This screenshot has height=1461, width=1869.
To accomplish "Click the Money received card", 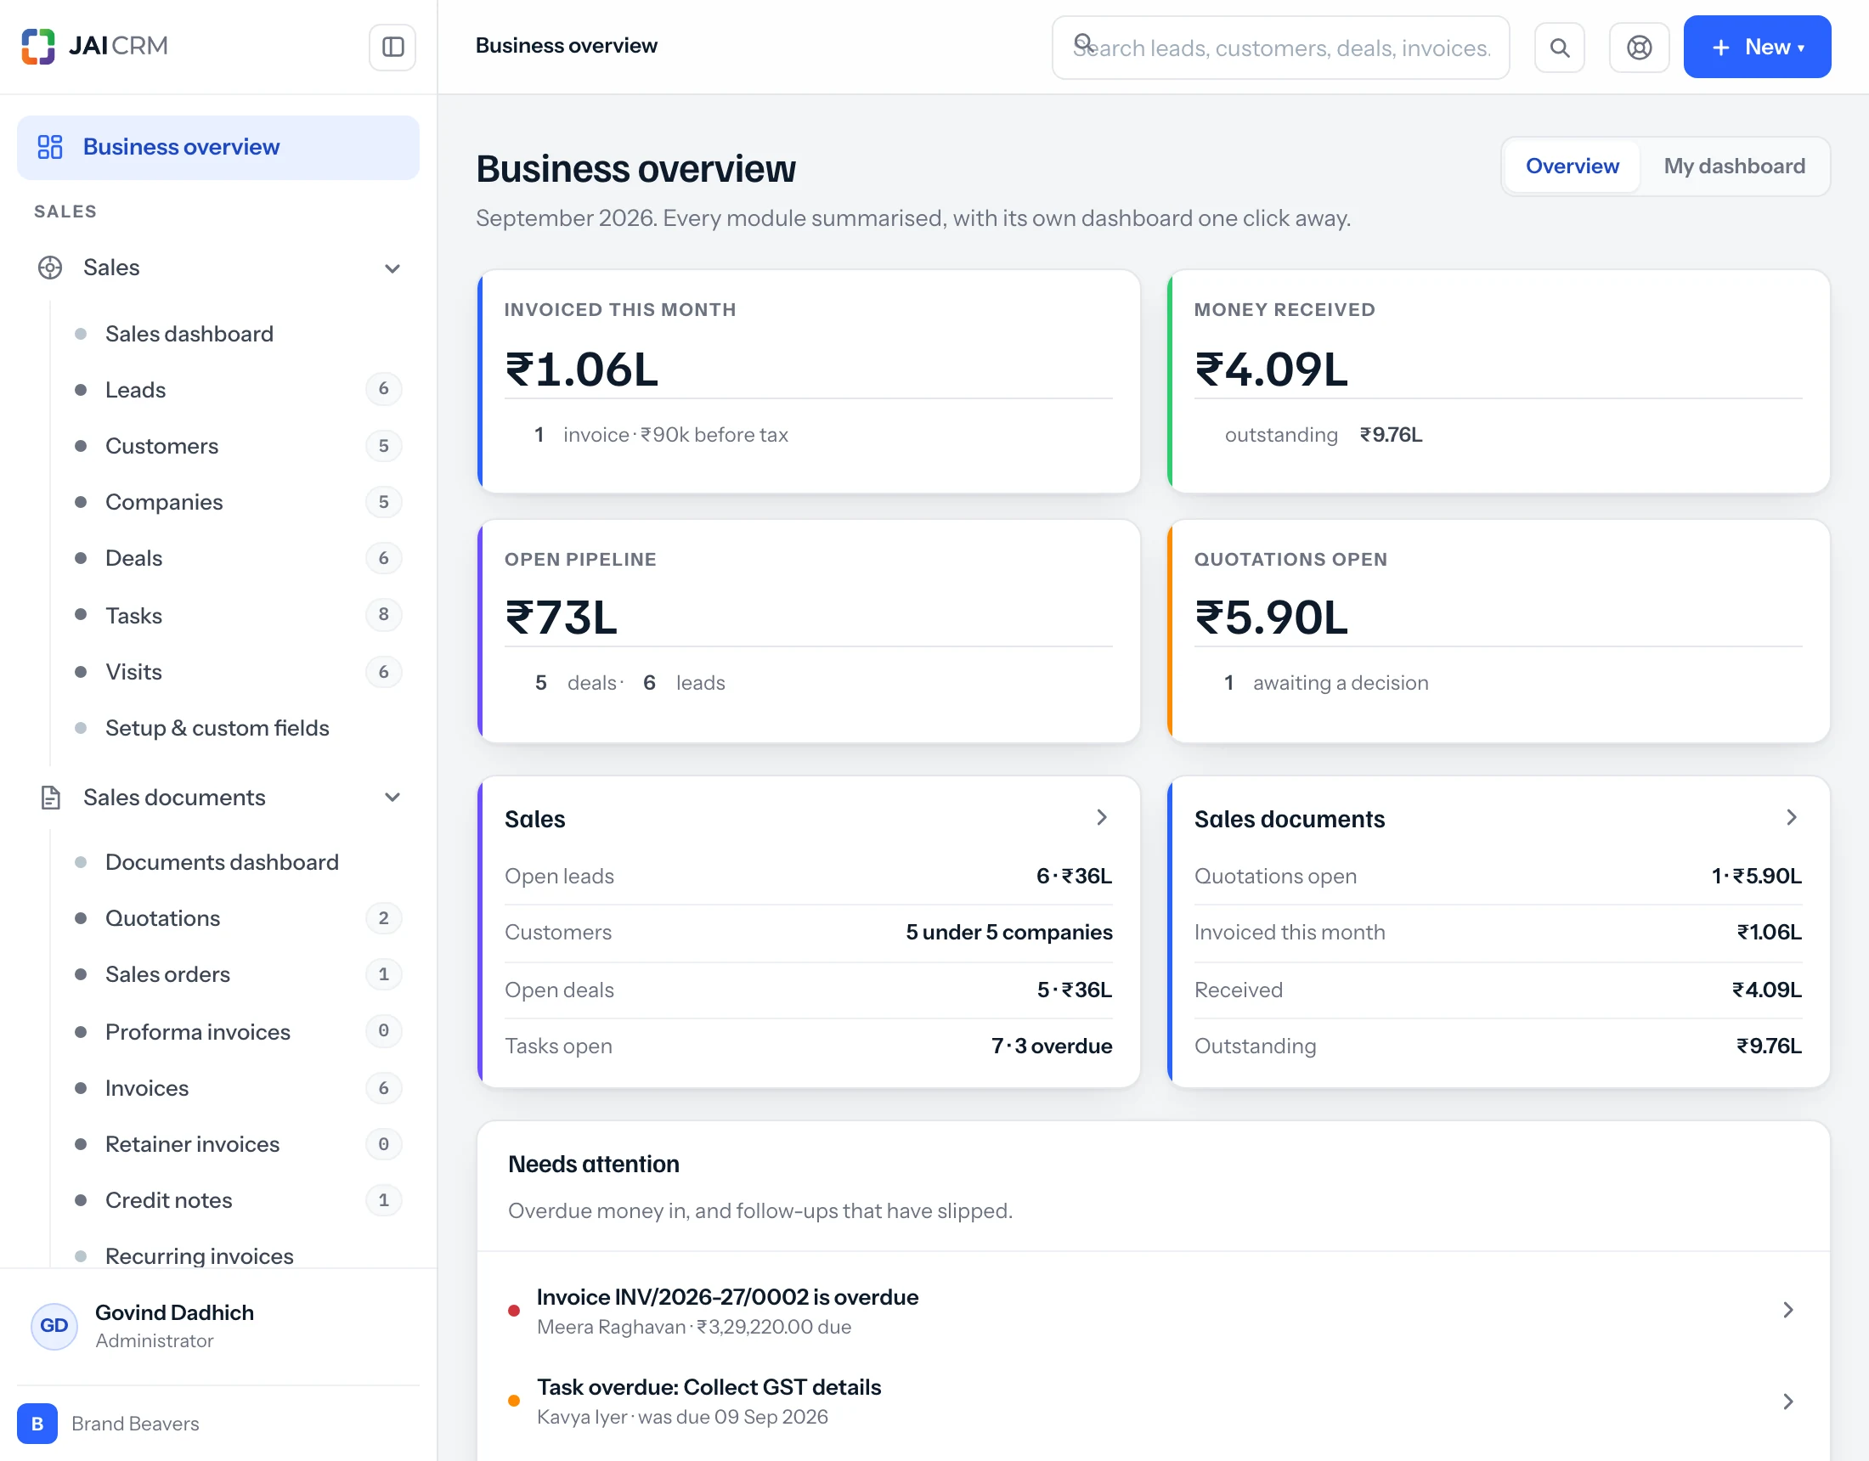I will click(x=1499, y=381).
